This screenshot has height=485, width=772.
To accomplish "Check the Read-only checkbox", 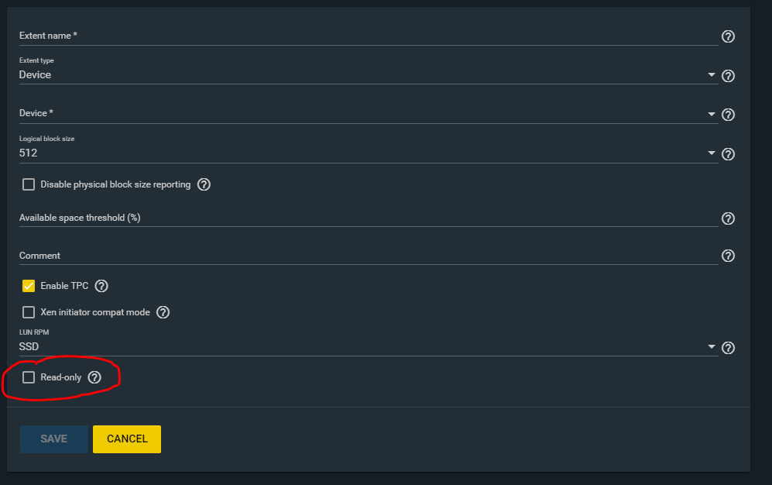I will pos(29,377).
